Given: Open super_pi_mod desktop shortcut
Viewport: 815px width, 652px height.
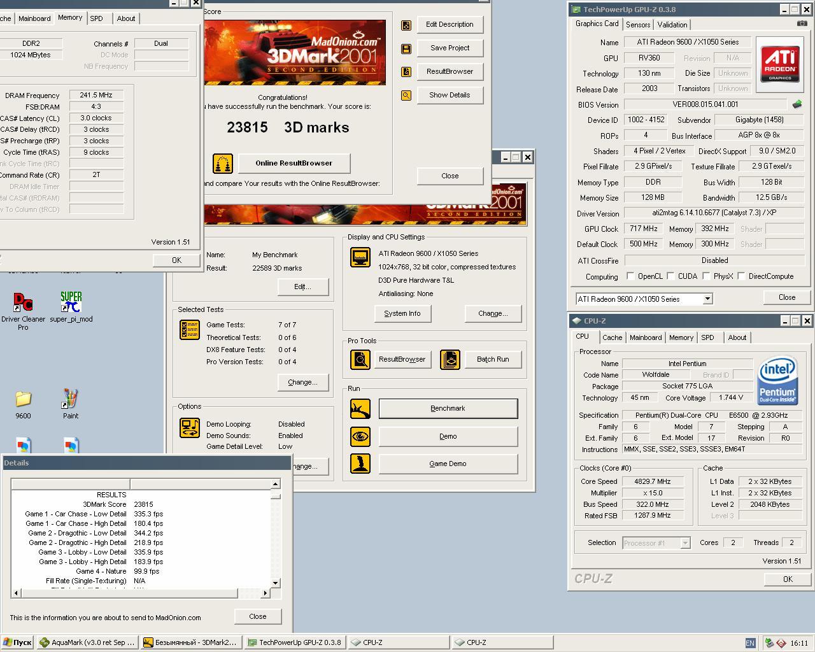Looking at the screenshot, I should pyautogui.click(x=71, y=307).
